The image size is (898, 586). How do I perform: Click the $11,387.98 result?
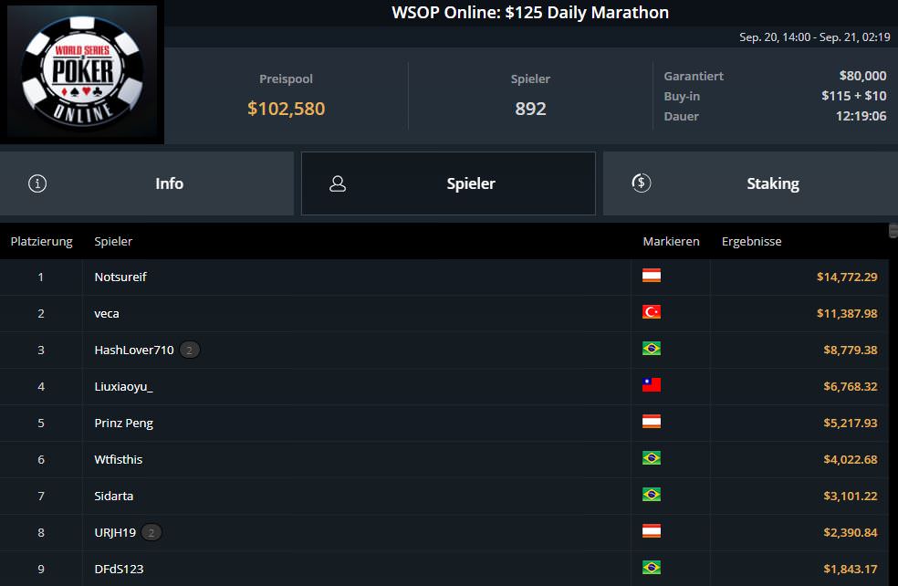847,314
